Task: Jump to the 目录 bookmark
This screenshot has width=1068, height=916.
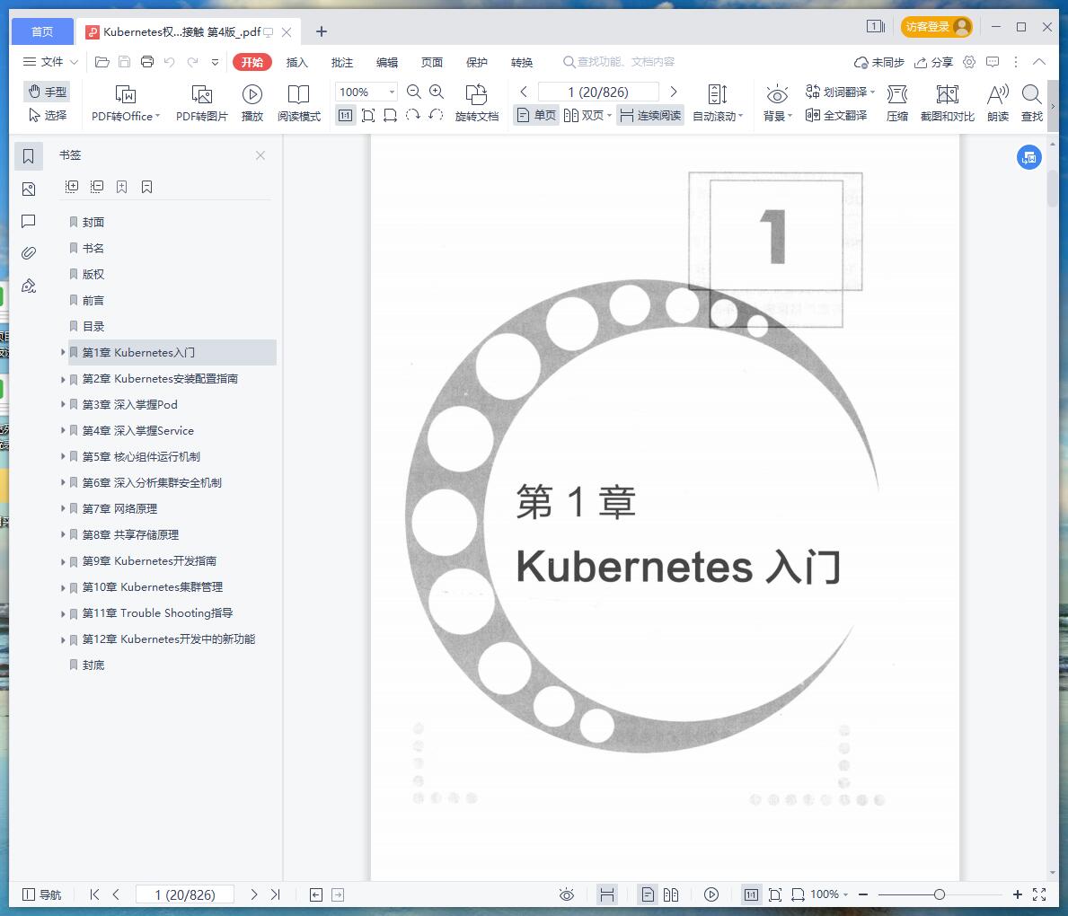Action: (x=93, y=326)
